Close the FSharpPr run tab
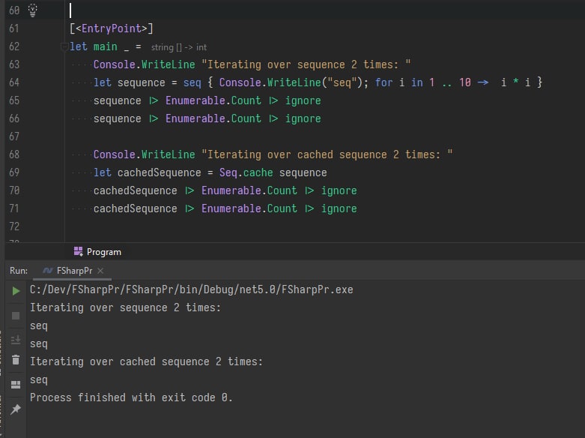The width and height of the screenshot is (585, 438). pos(100,271)
